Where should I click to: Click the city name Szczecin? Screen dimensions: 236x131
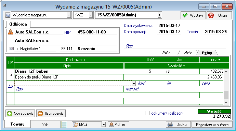[87, 49]
